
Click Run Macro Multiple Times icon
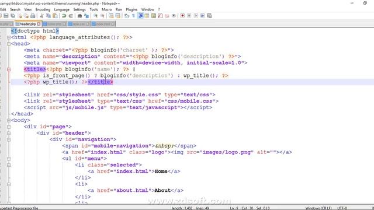click(203, 16)
